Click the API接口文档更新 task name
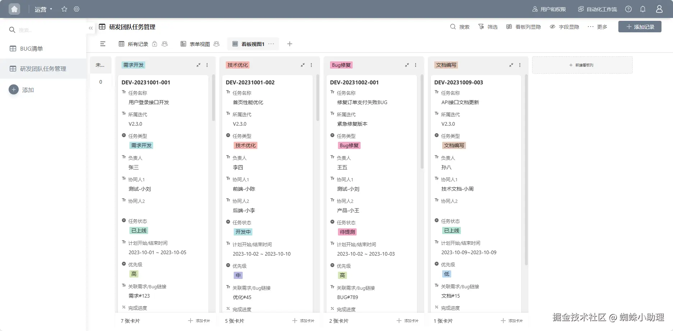This screenshot has width=673, height=331. 460,102
